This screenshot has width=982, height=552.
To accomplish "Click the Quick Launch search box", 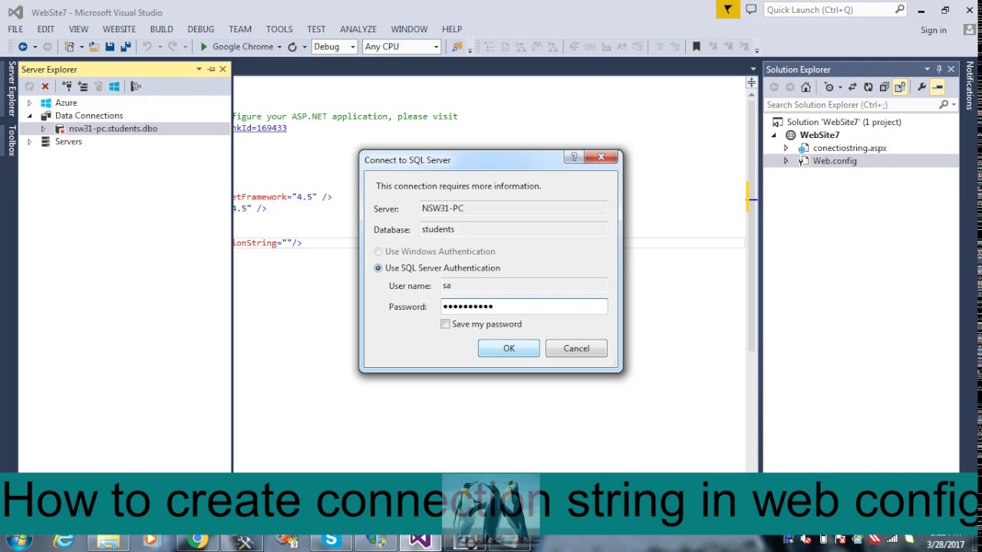I will (x=835, y=9).
